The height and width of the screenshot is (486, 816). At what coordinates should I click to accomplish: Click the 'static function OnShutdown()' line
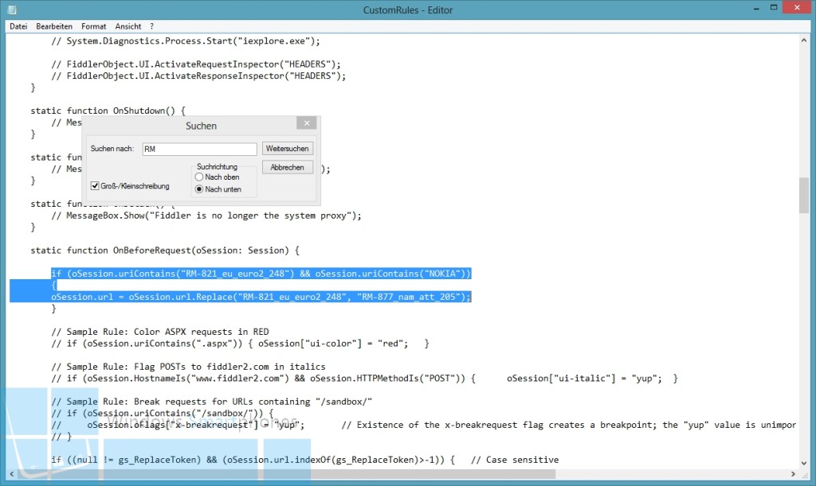tap(108, 111)
